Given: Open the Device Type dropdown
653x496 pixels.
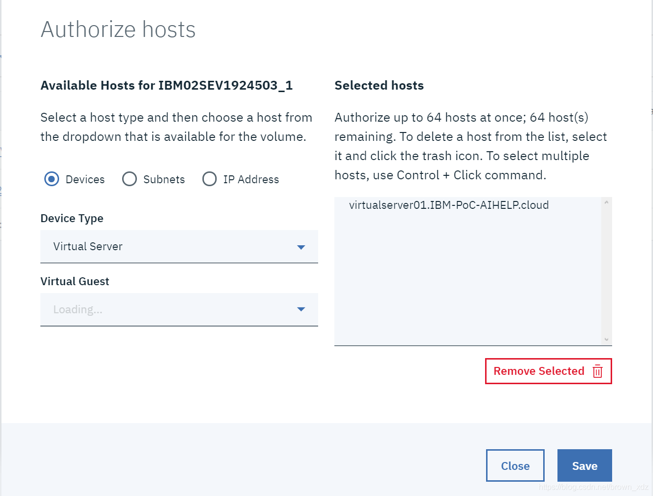Looking at the screenshot, I should click(179, 247).
